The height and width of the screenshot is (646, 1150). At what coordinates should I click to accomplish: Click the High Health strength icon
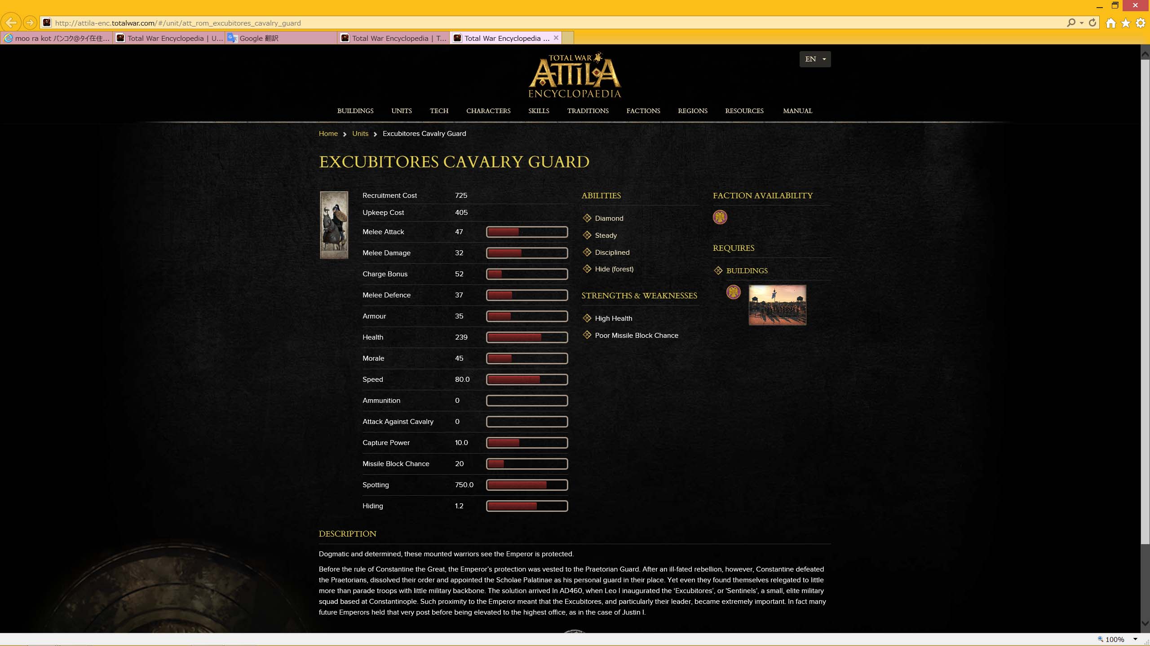587,318
